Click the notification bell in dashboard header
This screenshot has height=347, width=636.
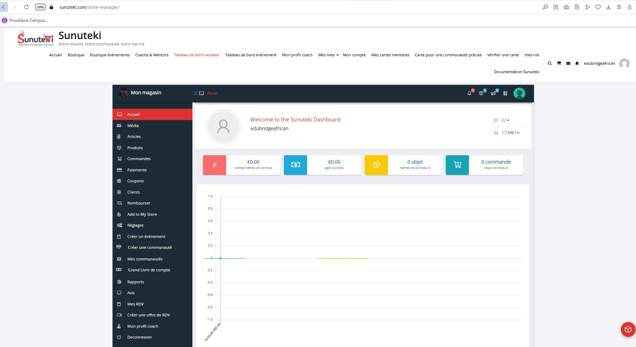pos(469,93)
